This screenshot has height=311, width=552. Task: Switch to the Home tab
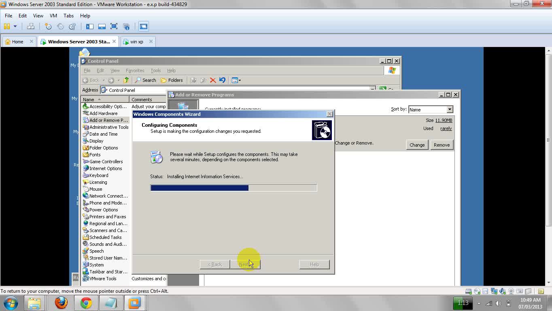pyautogui.click(x=17, y=41)
